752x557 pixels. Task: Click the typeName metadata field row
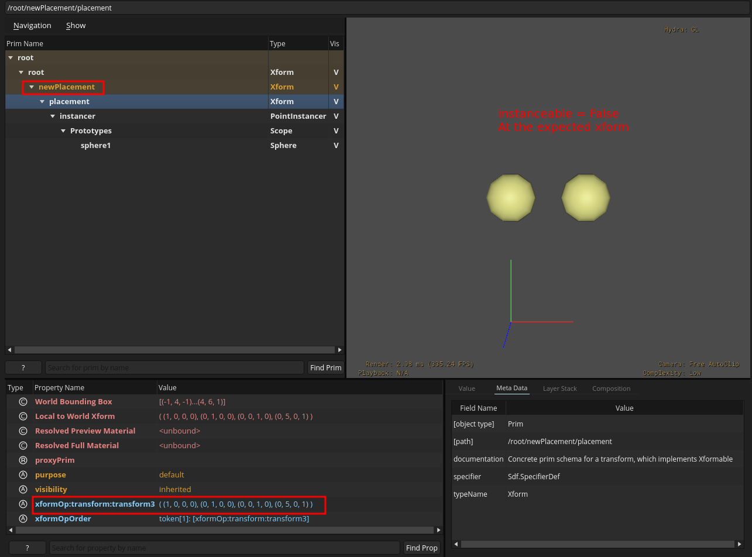pyautogui.click(x=598, y=494)
